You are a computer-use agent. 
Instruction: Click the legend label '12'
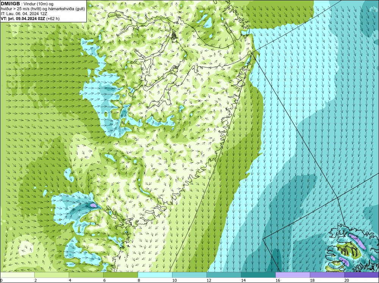click(209, 280)
